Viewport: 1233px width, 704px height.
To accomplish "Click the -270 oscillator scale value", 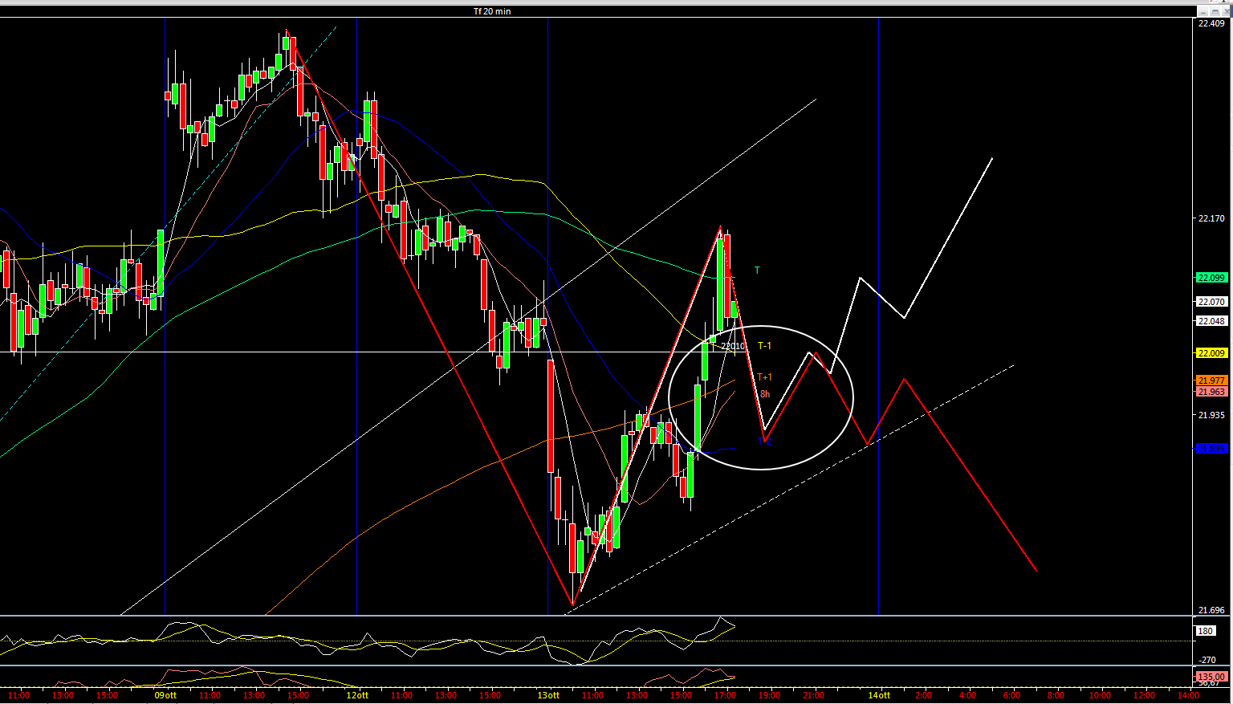I will click(1207, 660).
